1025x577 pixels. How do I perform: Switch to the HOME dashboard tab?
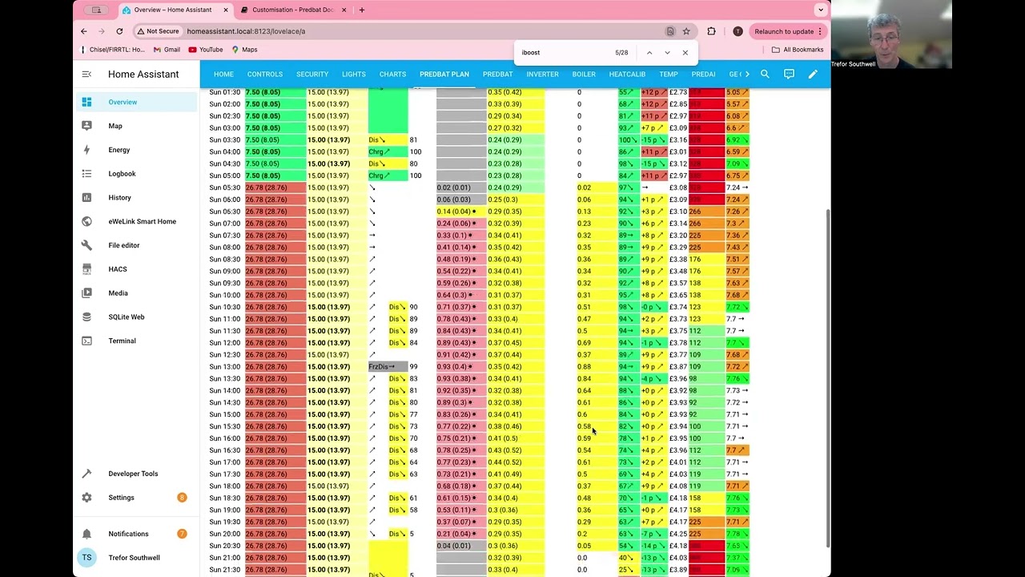(223, 75)
